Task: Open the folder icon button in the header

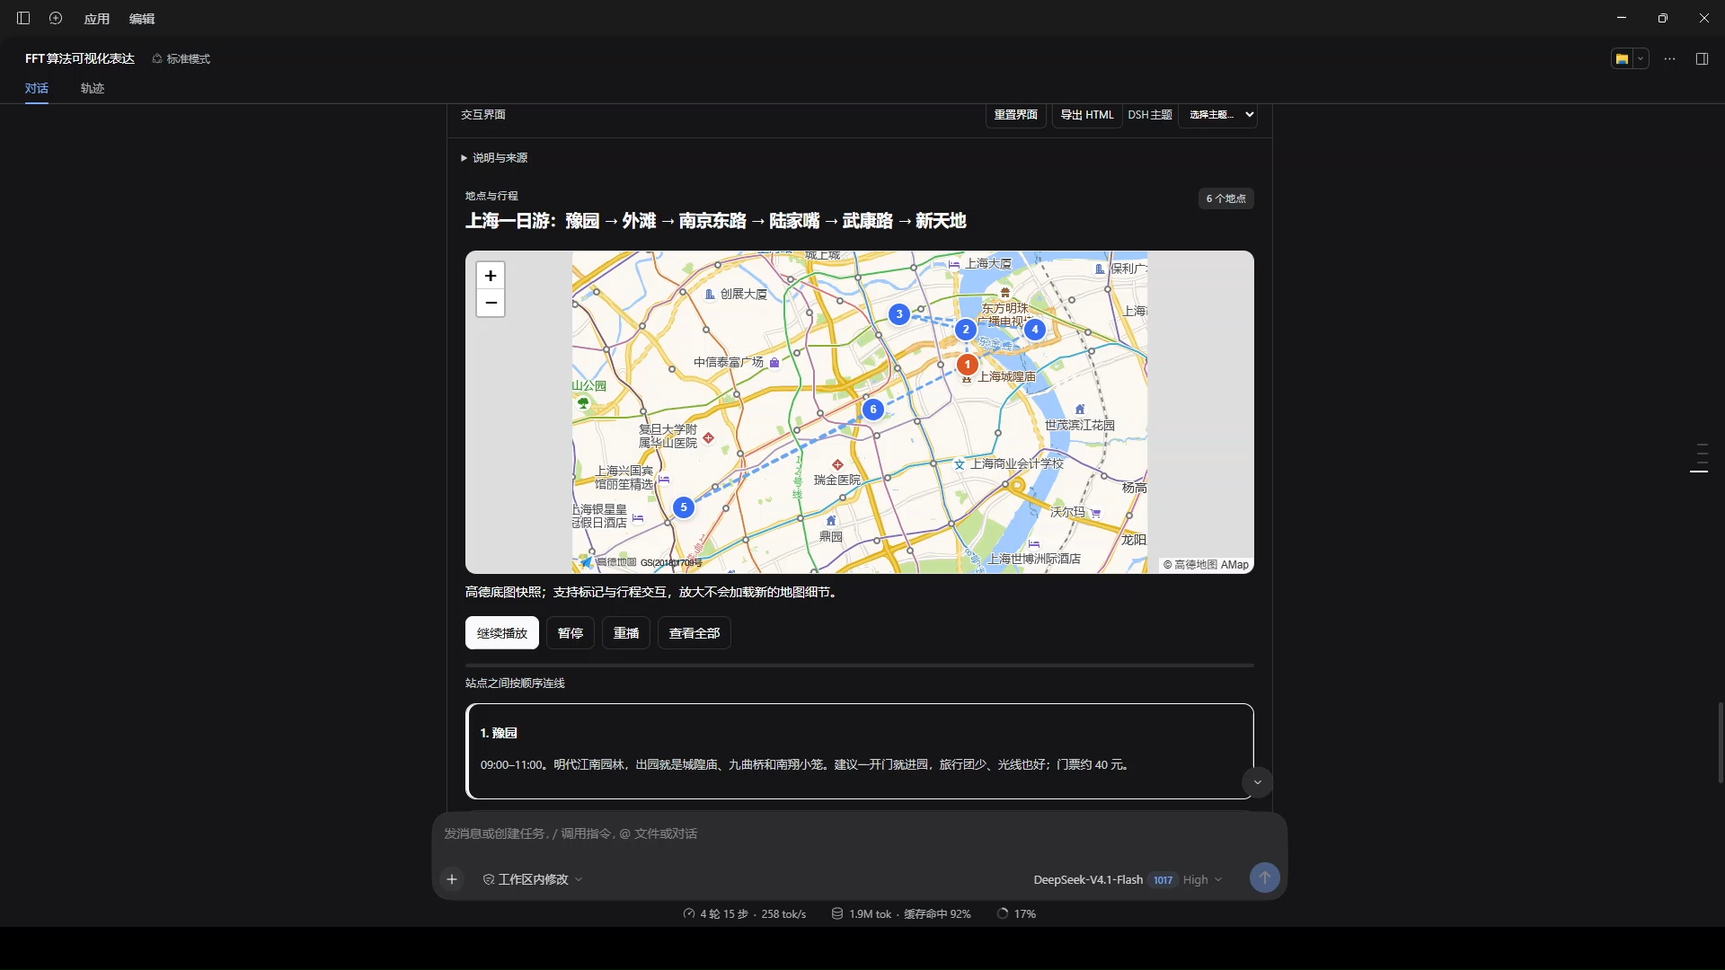Action: point(1622,59)
